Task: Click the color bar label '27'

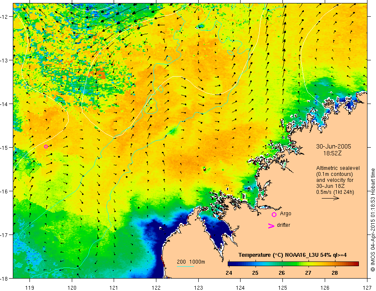Action: point(308,273)
